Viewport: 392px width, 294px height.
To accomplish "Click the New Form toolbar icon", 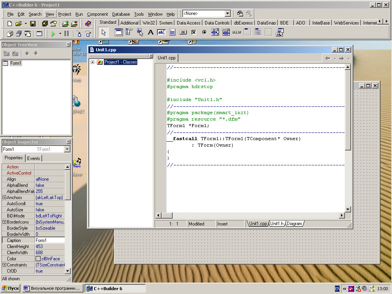I will [39, 34].
